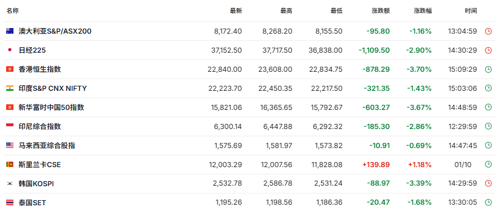Screen dimensions: 498x212
Task: Sort by 涨跌幅 column header
Action: 423,11
